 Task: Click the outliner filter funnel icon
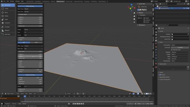(x=185, y=4)
